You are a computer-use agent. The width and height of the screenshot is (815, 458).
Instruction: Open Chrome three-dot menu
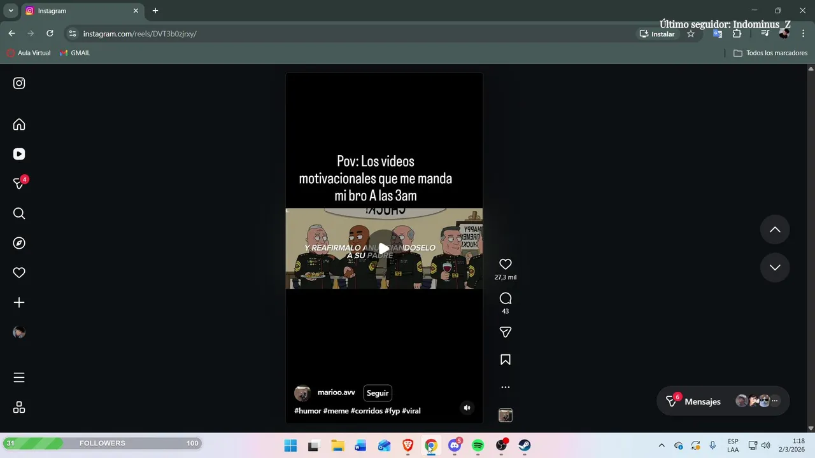pos(803,34)
